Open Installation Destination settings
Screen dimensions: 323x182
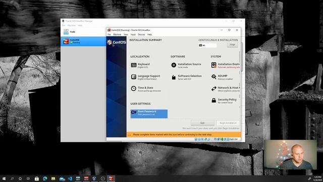click(226, 65)
